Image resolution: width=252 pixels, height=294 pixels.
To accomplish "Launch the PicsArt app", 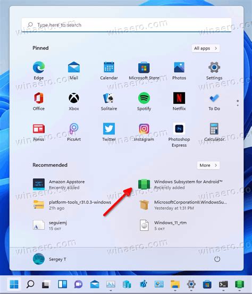I will click(74, 132).
